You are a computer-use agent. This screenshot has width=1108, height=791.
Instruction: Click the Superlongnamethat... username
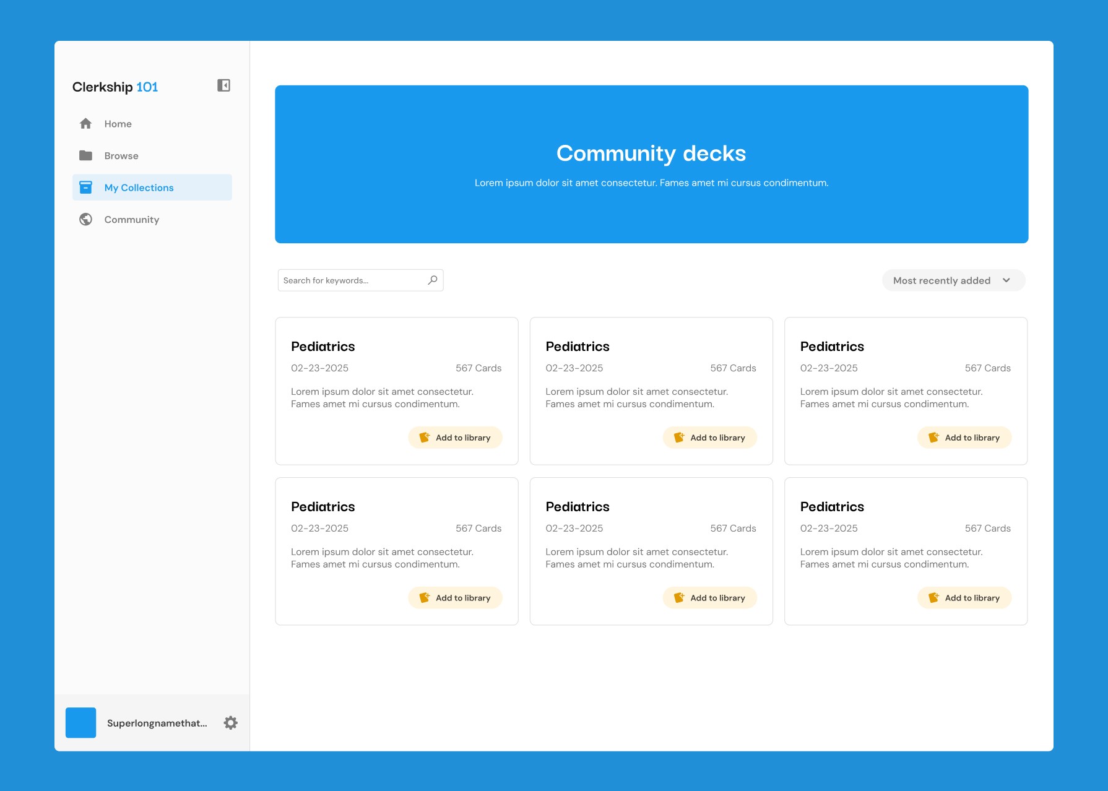click(x=157, y=723)
